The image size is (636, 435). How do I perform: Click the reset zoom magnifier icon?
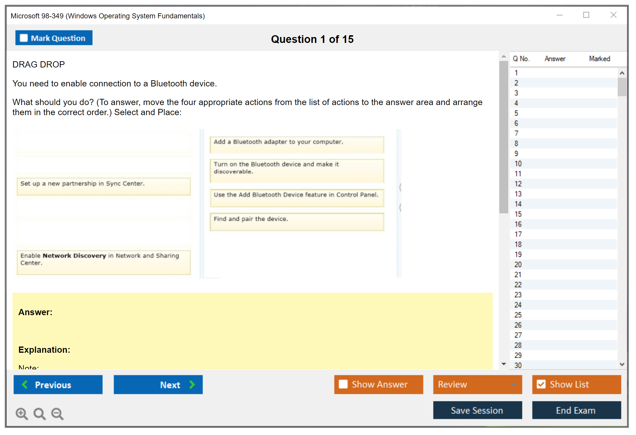pos(39,413)
